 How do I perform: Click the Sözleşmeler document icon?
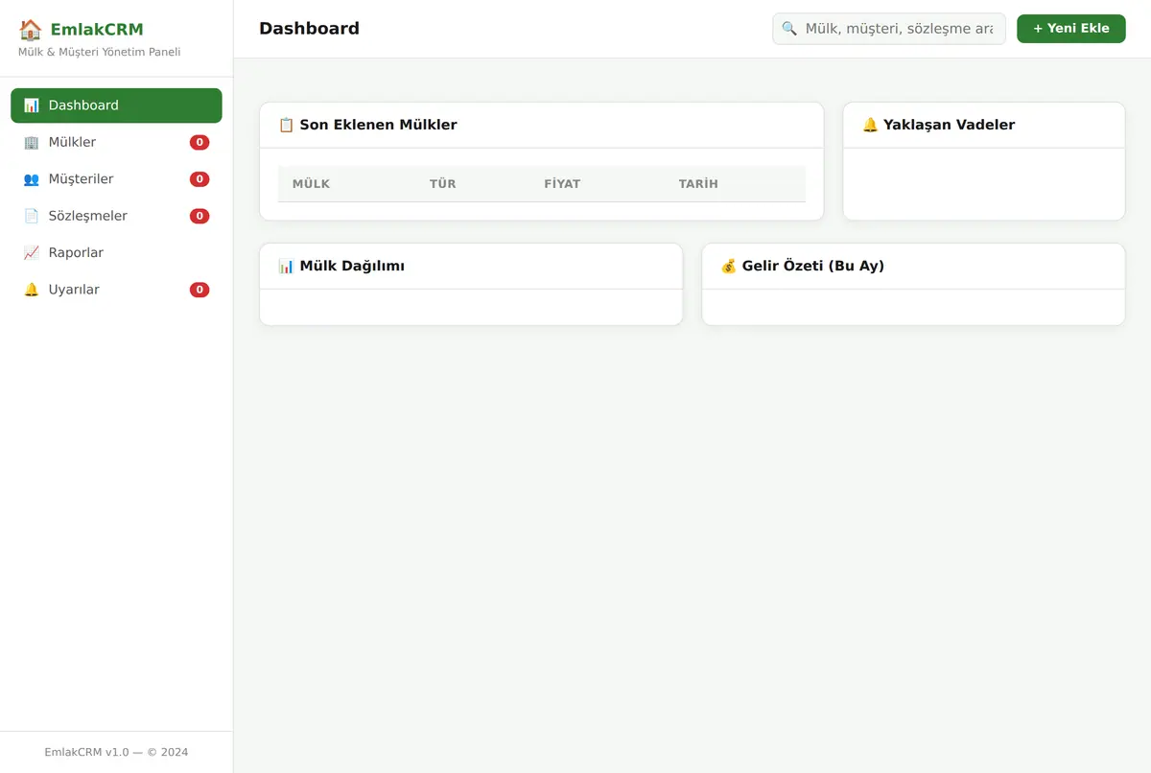pos(32,217)
